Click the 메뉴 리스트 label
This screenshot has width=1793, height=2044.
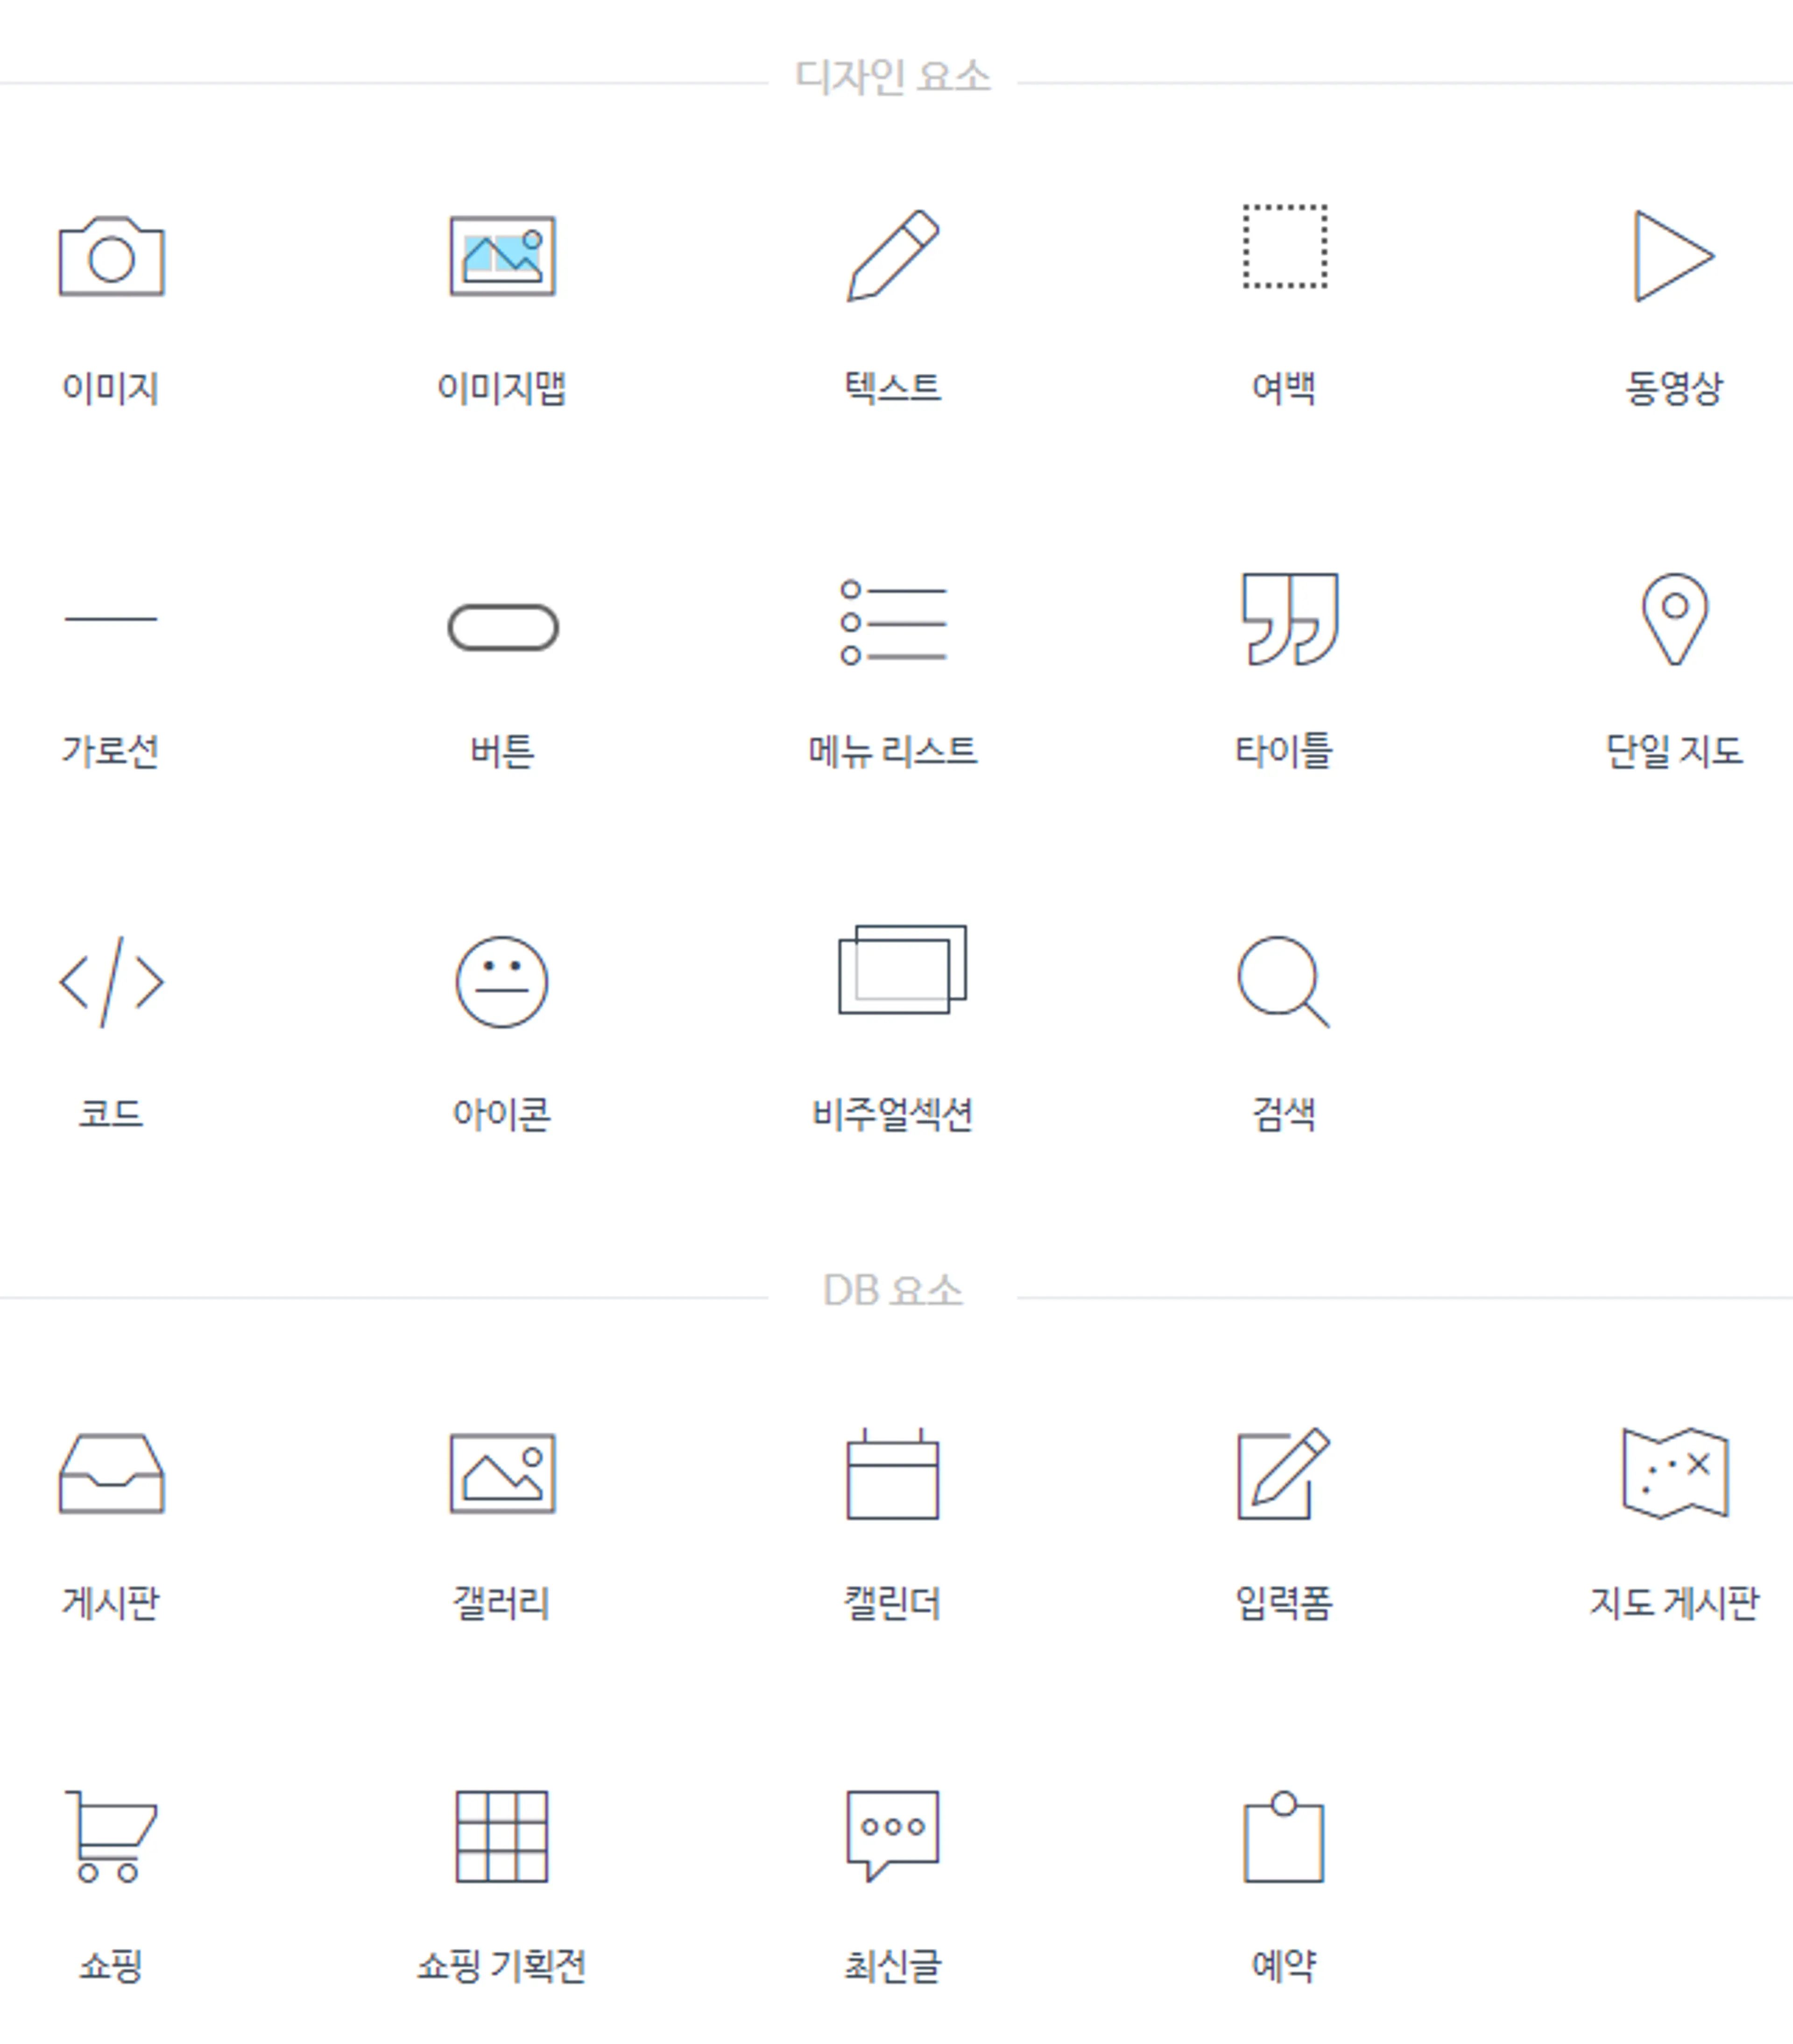(x=893, y=751)
